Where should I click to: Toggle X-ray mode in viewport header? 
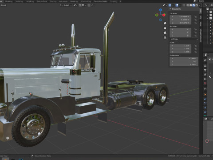pyautogui.click(x=184, y=5)
